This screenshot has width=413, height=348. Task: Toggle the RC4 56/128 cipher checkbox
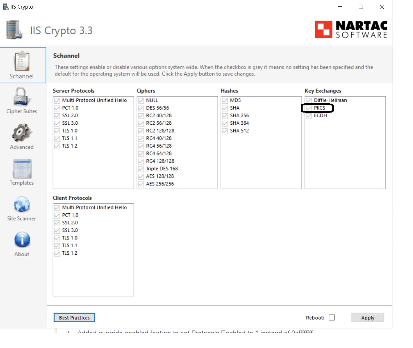(x=141, y=146)
